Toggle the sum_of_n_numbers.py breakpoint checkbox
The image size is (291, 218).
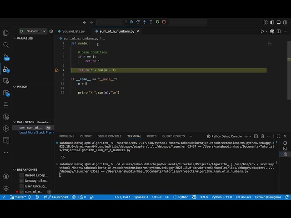[21, 192]
